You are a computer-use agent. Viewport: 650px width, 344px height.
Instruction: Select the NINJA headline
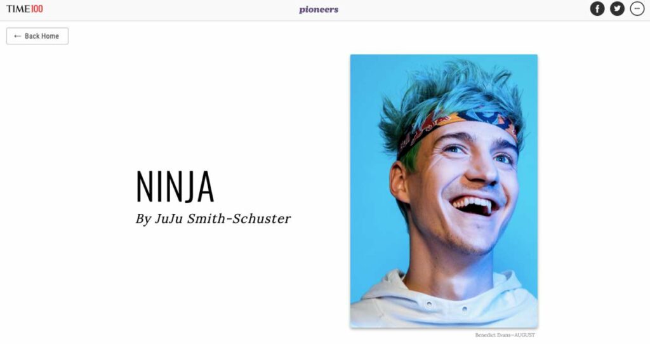click(175, 187)
